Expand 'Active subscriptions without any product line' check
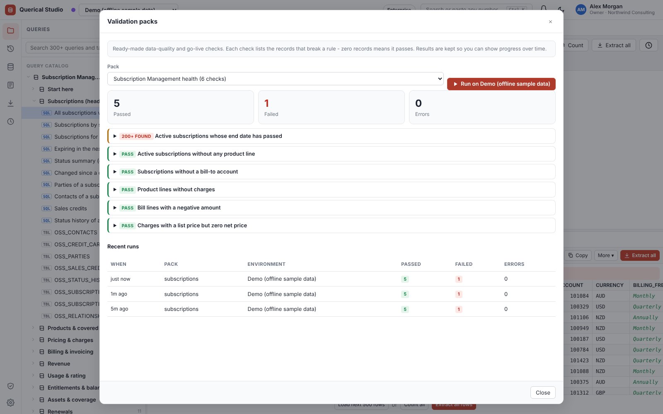 331,154
